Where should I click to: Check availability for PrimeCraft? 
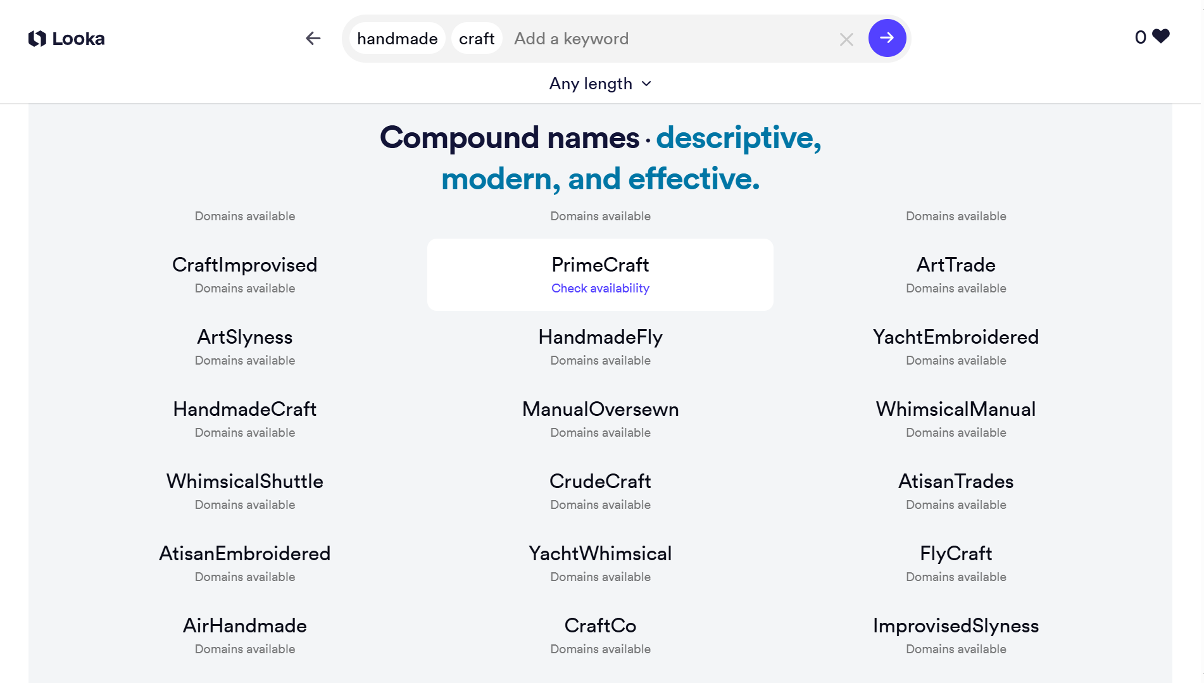(600, 288)
